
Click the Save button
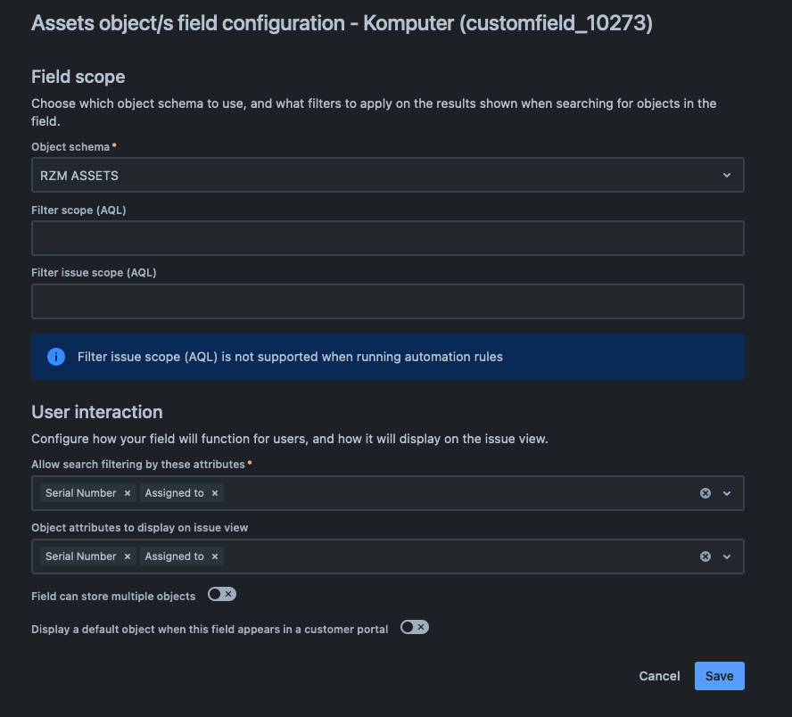719,676
